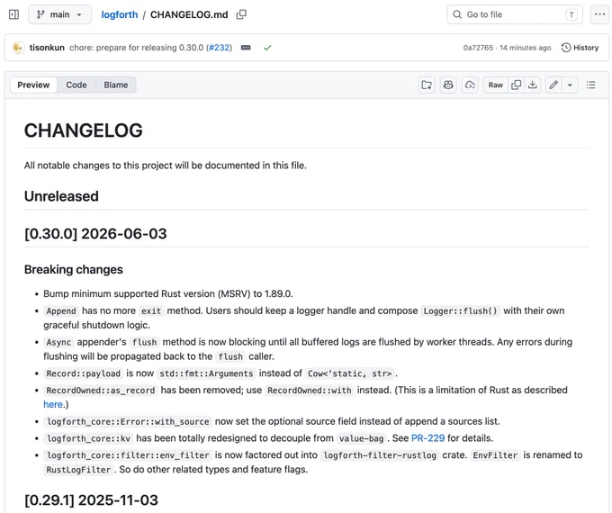
Task: Click the RustLogFilter code snippet
Action: click(x=78, y=470)
